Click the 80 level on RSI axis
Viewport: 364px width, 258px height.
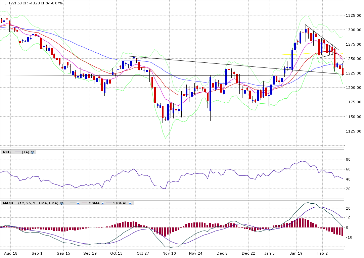point(348,159)
